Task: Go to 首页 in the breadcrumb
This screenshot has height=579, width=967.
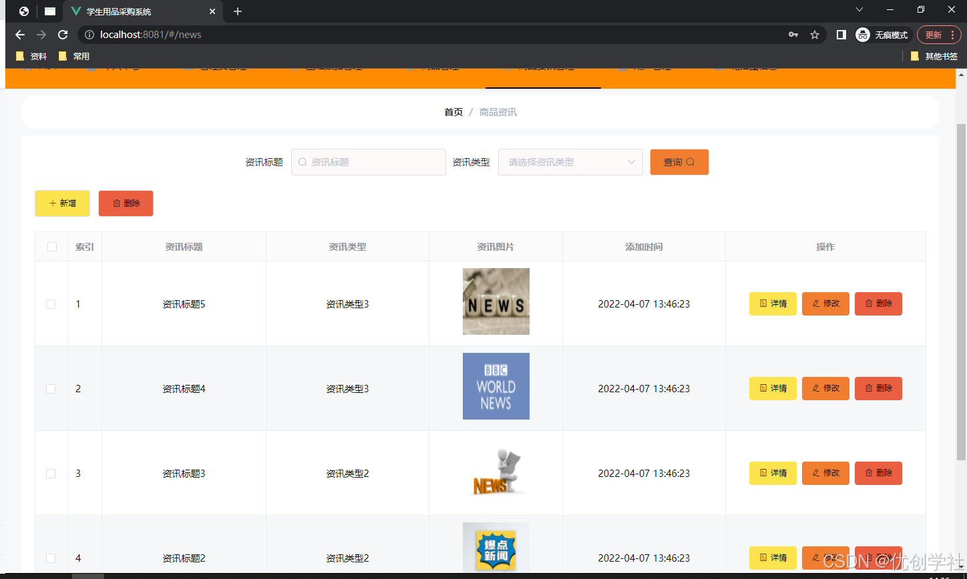Action: click(453, 112)
